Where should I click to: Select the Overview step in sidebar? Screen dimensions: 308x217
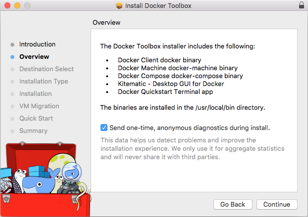pos(34,56)
